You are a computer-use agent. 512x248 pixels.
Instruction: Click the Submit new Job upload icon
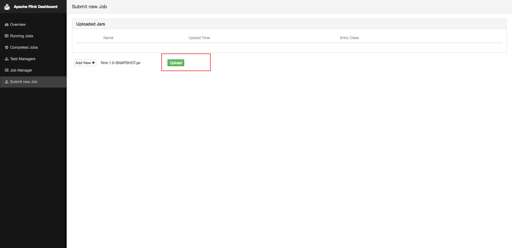[x=7, y=82]
